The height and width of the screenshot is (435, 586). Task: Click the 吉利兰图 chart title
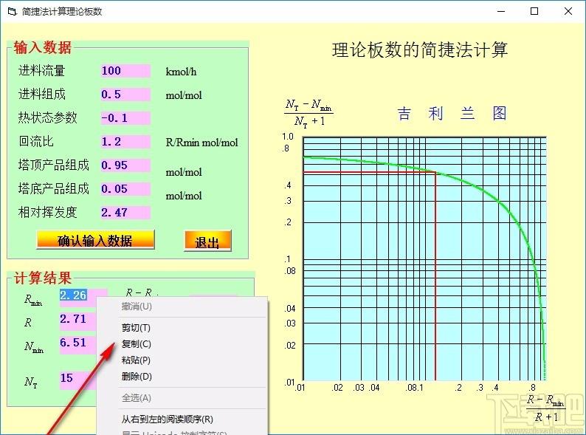tap(452, 113)
